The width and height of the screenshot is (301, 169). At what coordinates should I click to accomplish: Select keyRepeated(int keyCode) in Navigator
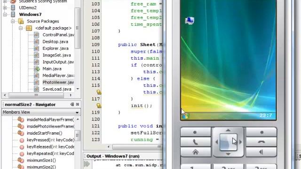(50, 154)
